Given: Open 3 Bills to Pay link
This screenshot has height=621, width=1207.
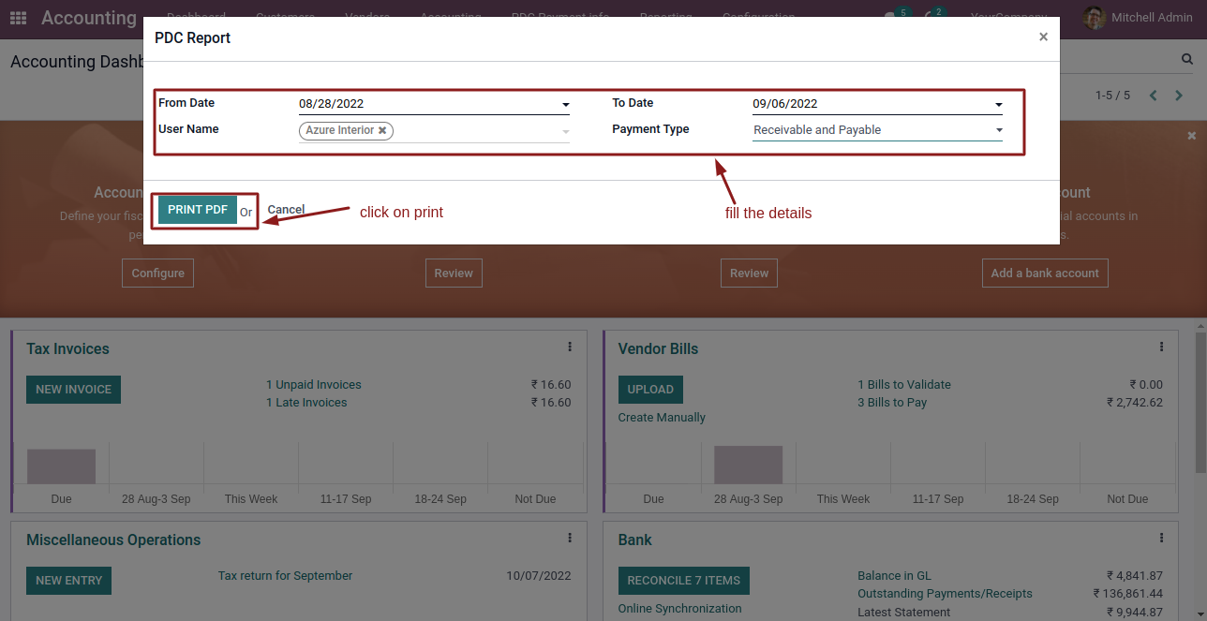Looking at the screenshot, I should (x=892, y=403).
